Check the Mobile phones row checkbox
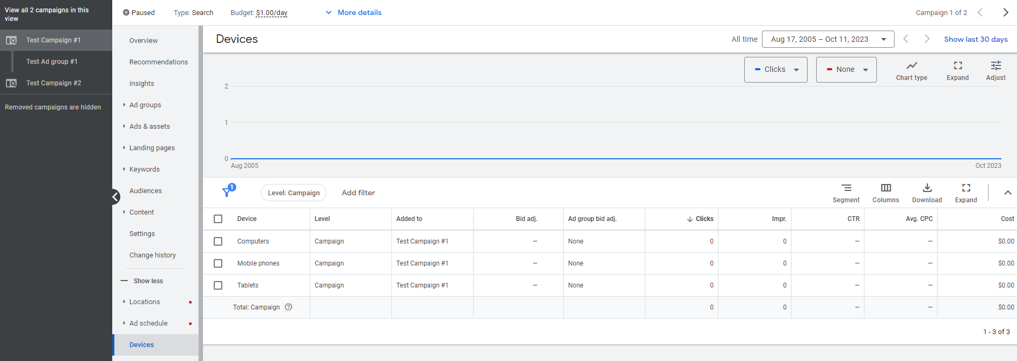Viewport: 1017px width, 361px height. pyautogui.click(x=218, y=263)
